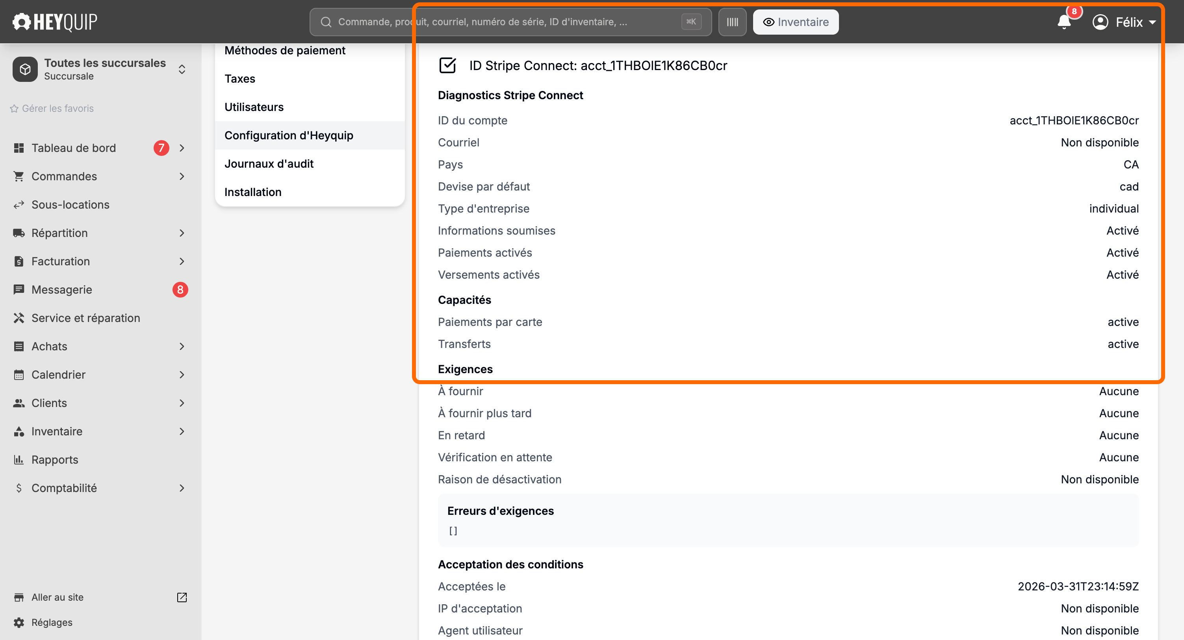Click the 2026-03-31T23:14:59Z acceptance date
The image size is (1184, 640).
[1078, 587]
